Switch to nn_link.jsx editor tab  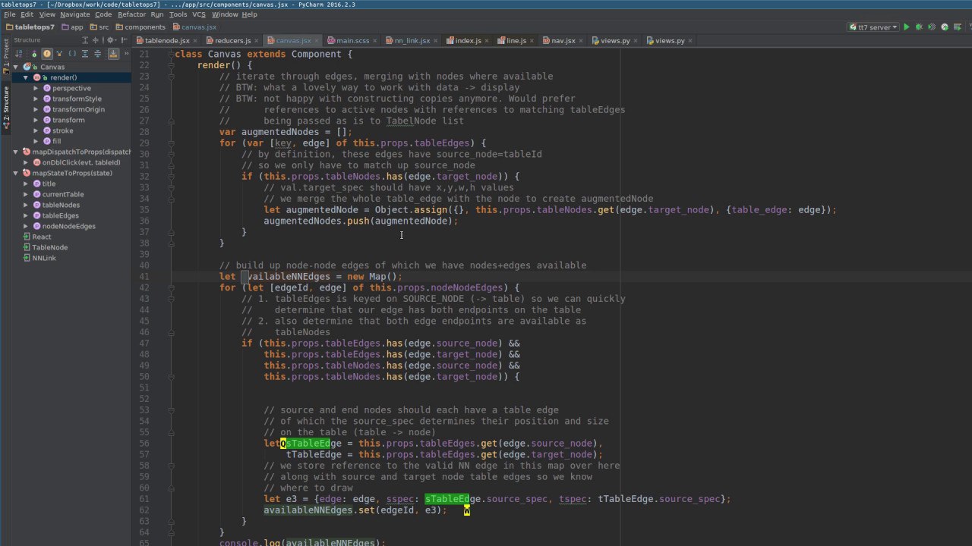point(412,40)
